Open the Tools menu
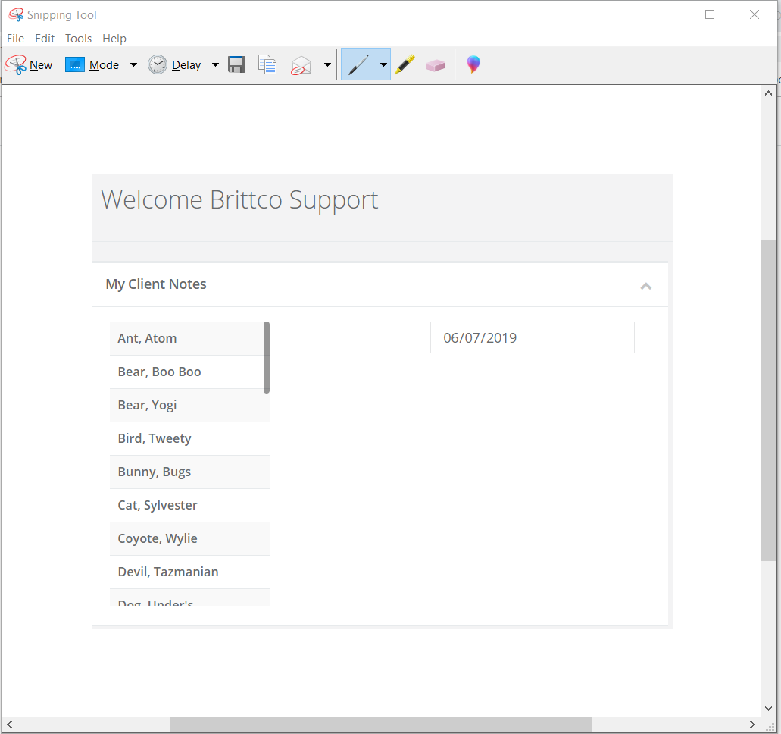This screenshot has width=781, height=734. point(78,39)
